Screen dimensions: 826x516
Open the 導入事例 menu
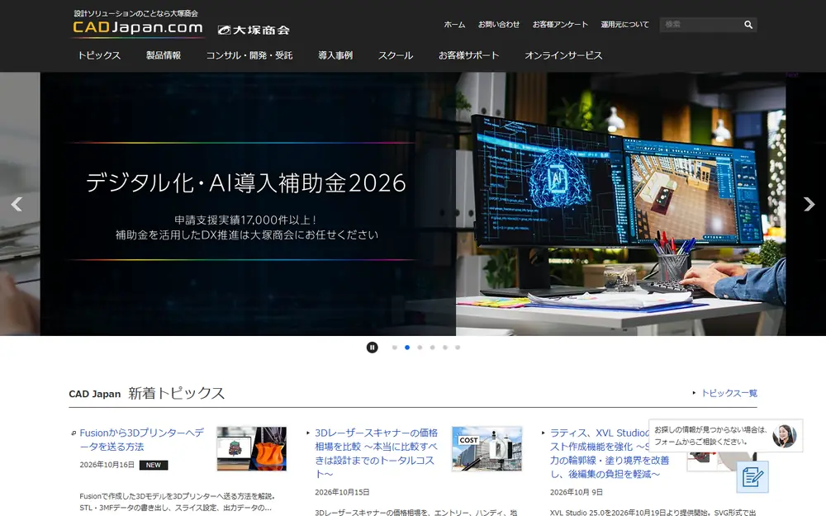pyautogui.click(x=335, y=55)
